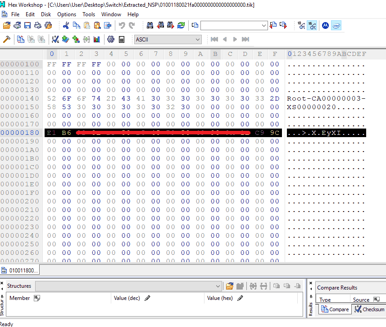
Task: Toggle Intel little-endian byte order
Action: 336,25
